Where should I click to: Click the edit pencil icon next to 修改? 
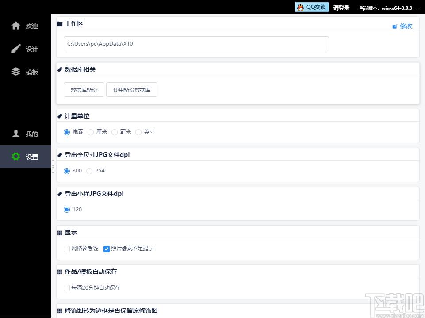tap(394, 26)
